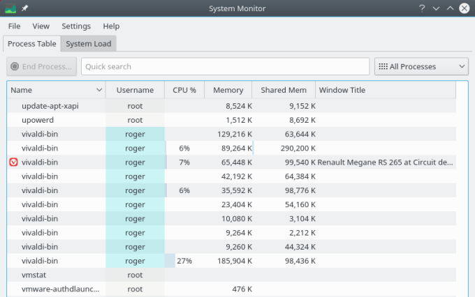Maximize the System Monitor window
475x297 pixels.
tap(450, 8)
